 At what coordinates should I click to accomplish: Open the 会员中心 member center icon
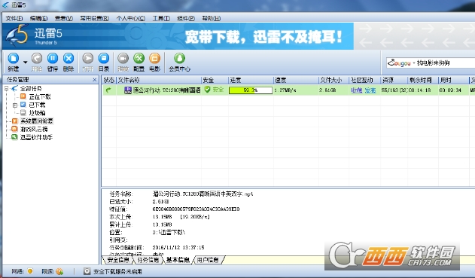(x=179, y=58)
